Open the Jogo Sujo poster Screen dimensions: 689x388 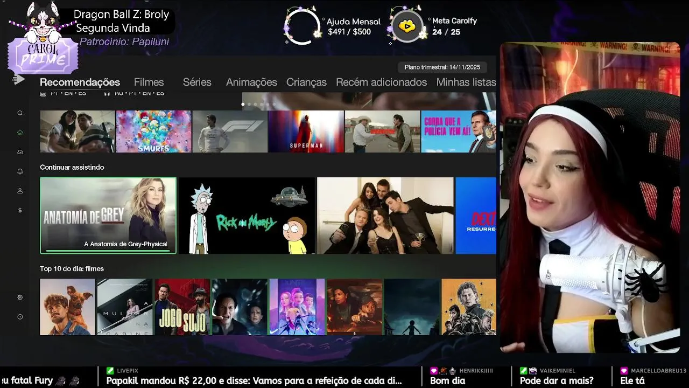pyautogui.click(x=182, y=307)
